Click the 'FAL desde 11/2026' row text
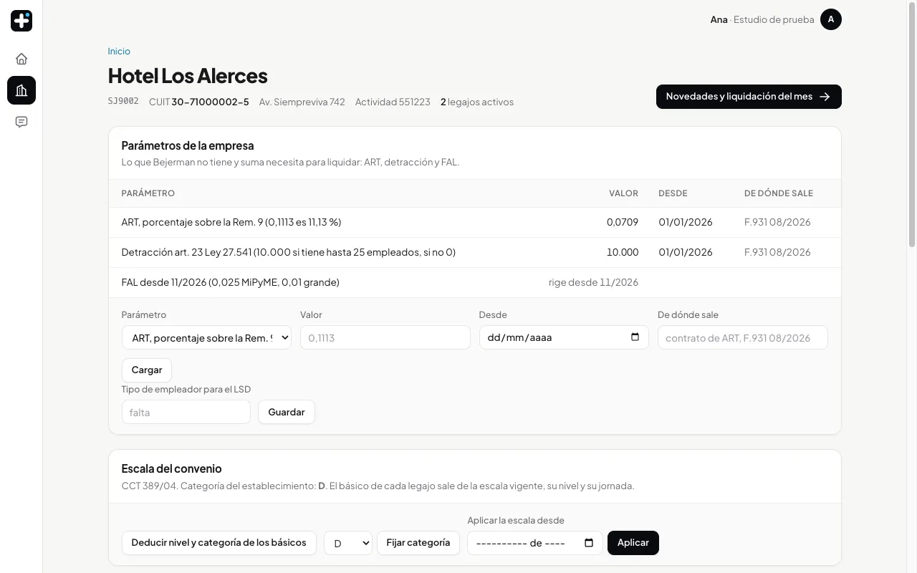The width and height of the screenshot is (917, 573). (x=231, y=282)
